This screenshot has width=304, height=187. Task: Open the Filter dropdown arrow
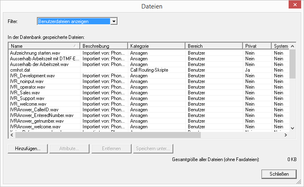coord(114,21)
